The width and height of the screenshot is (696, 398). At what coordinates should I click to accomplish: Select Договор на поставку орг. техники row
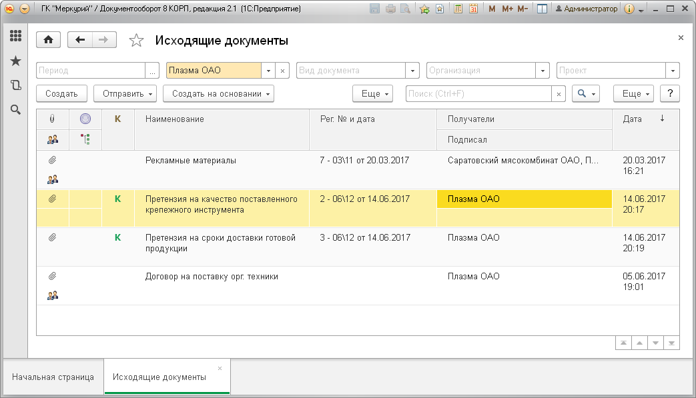(358, 286)
